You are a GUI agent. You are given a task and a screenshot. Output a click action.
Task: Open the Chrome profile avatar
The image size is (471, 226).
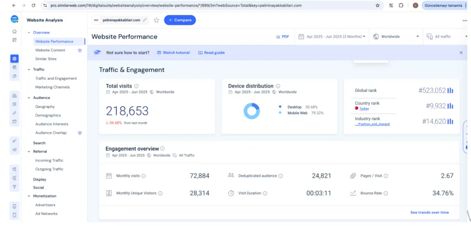click(x=415, y=5)
